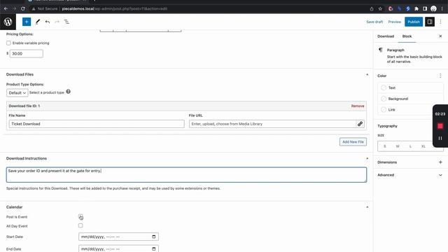Check the All Day Event checkbox
This screenshot has height=252, width=448.
click(80, 225)
